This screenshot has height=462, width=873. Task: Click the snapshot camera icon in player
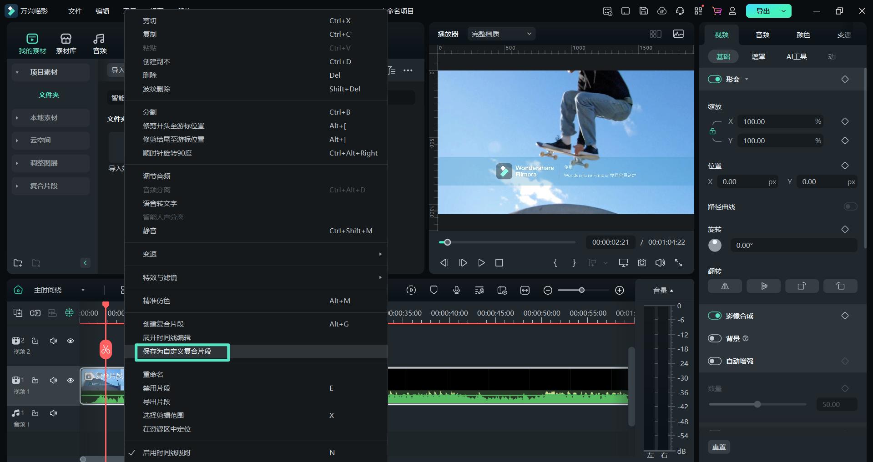[x=641, y=263]
